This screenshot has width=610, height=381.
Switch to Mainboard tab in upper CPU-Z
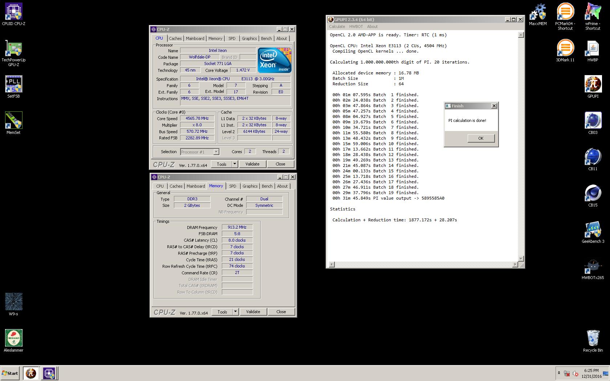click(x=195, y=38)
